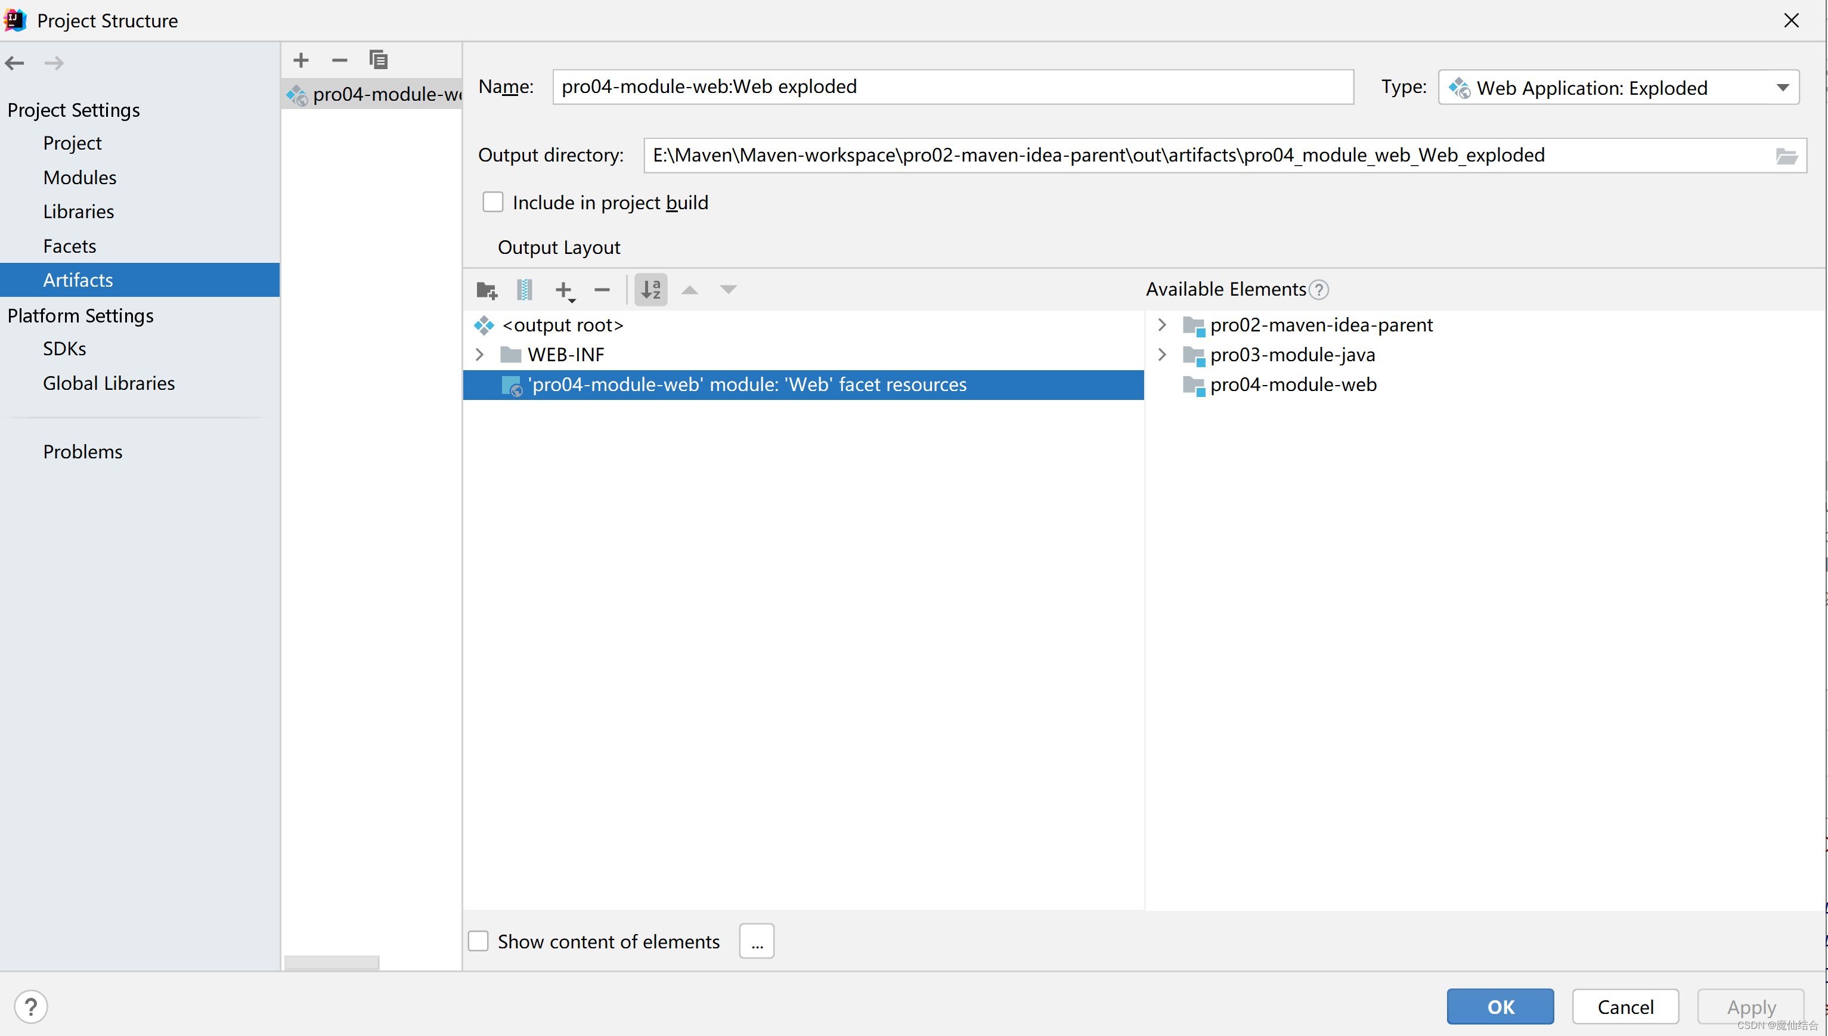Open dialog help question mark button
This screenshot has width=1828, height=1036.
point(30,1007)
